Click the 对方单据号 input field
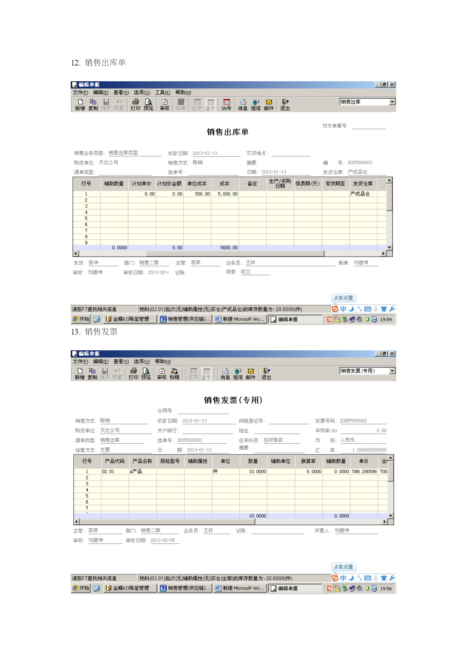467x660 pixels. (x=369, y=126)
